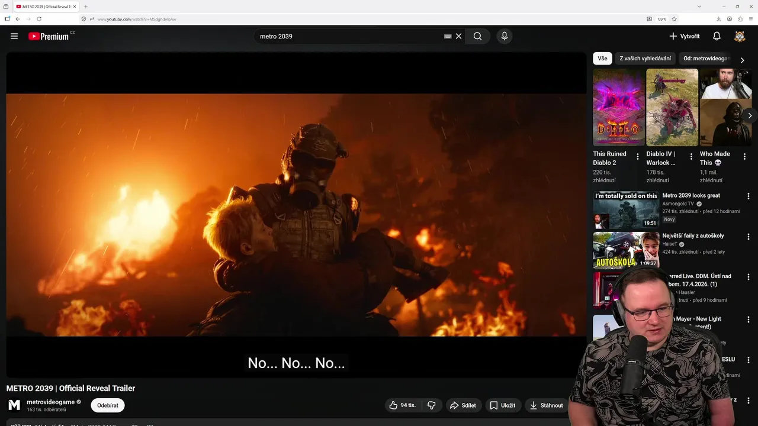
Task: Select the Z vašich vyhledávání chip
Action: (645, 59)
